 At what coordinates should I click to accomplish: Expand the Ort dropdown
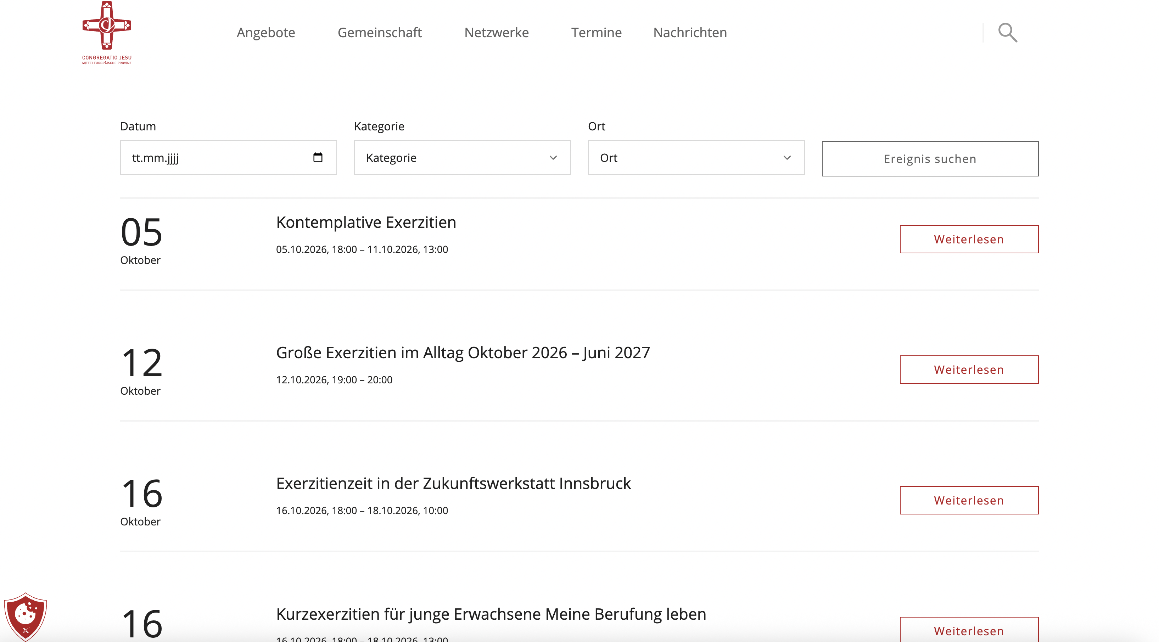(696, 157)
